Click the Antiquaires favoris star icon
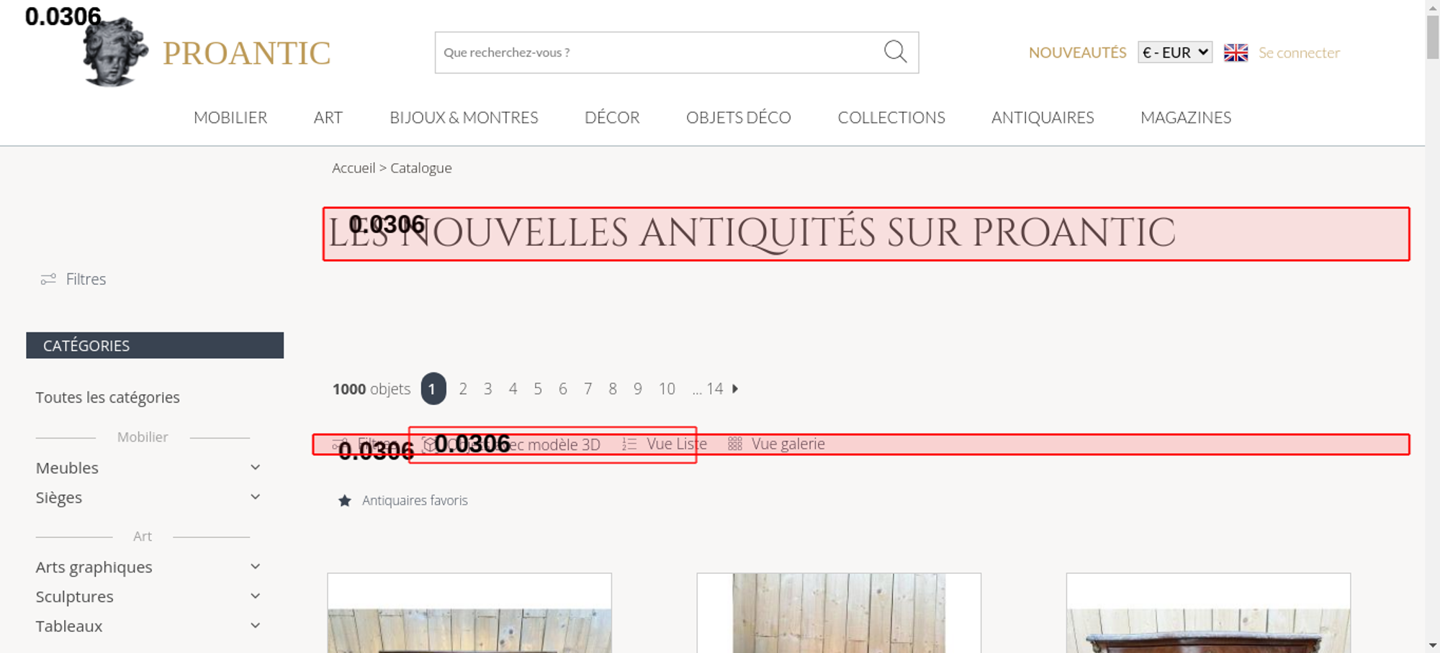Image resolution: width=1440 pixels, height=653 pixels. pyautogui.click(x=345, y=501)
